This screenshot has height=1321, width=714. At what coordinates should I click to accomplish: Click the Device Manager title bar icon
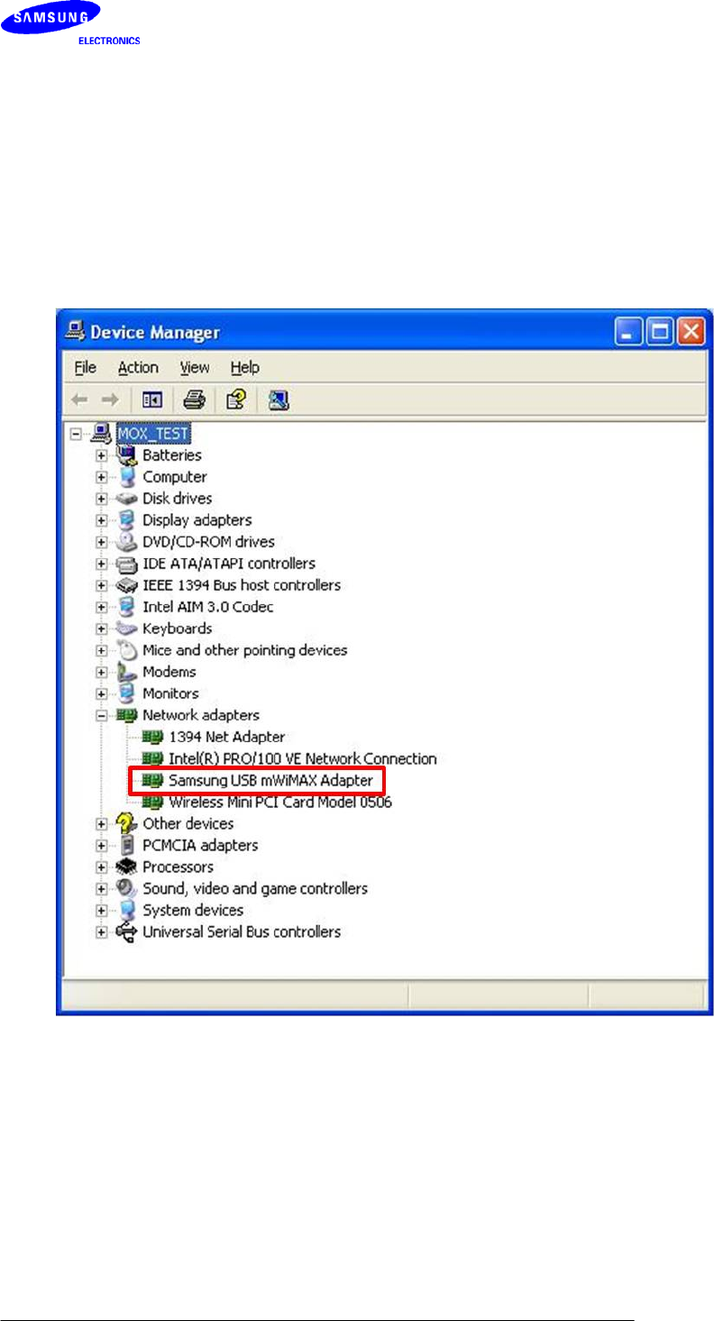click(75, 333)
